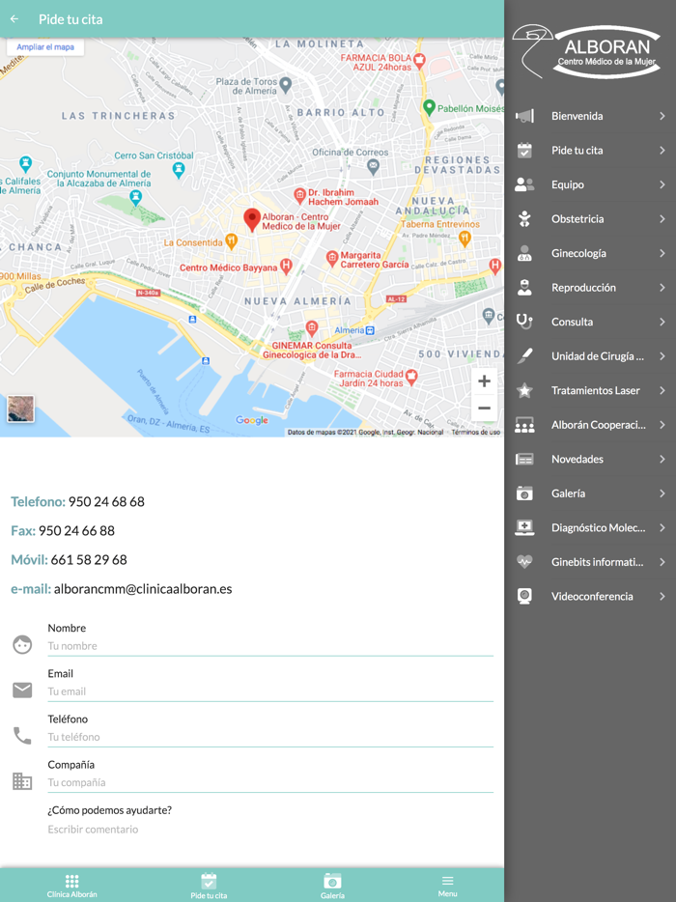Screen dimensions: 676x902
Task: Expand the Reproducción chevron
Action: coord(662,288)
